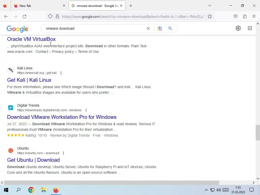
Task: Go back to the previous page
Action: pos(6,17)
